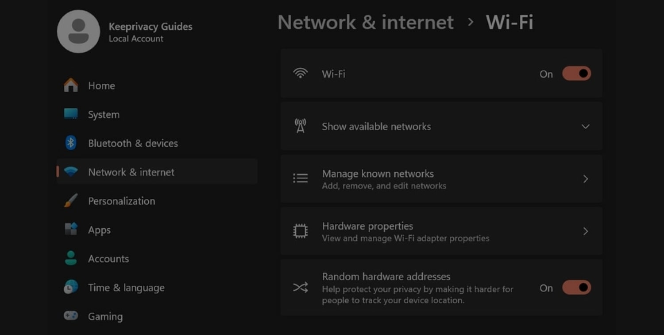Switch to the System settings section
This screenshot has height=335, width=664.
pos(103,114)
